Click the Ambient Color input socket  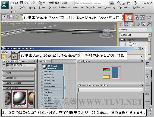(x=42, y=72)
